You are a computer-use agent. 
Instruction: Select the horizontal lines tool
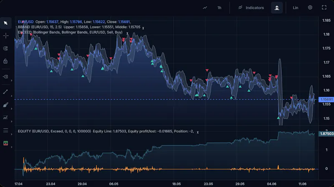(6, 130)
